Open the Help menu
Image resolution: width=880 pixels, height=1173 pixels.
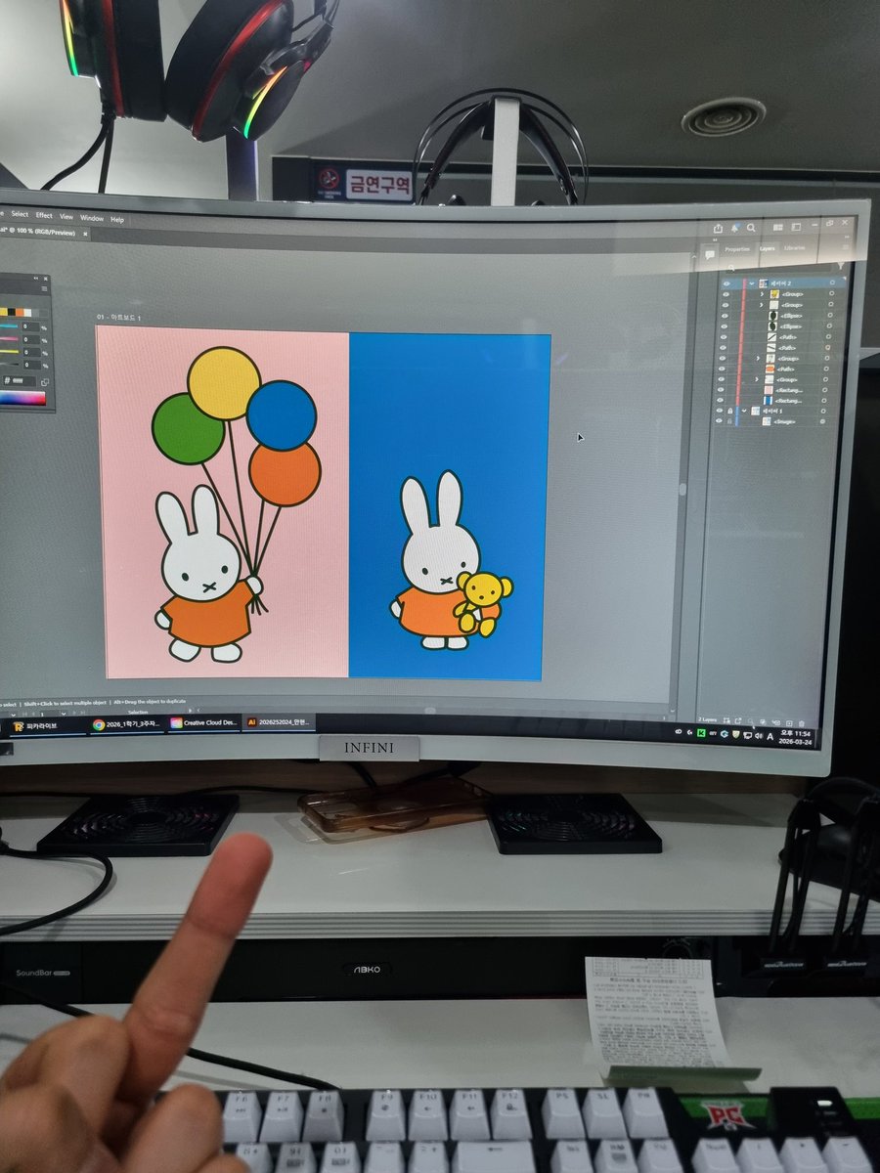point(117,220)
